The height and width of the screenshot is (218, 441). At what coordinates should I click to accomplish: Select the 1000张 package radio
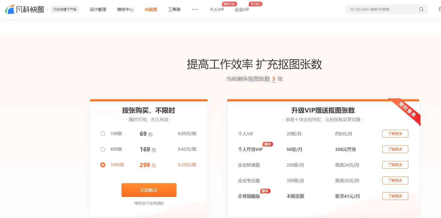[103, 165]
